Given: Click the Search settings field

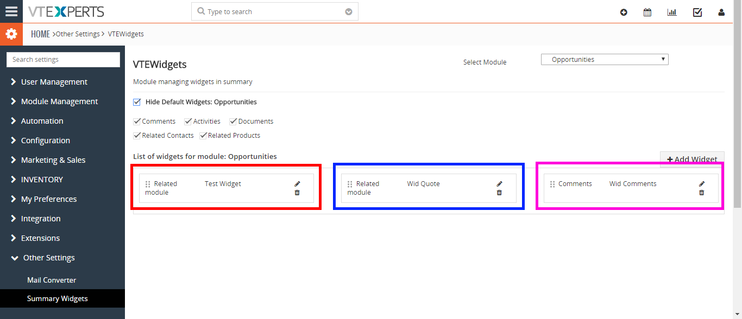Looking at the screenshot, I should click(63, 60).
